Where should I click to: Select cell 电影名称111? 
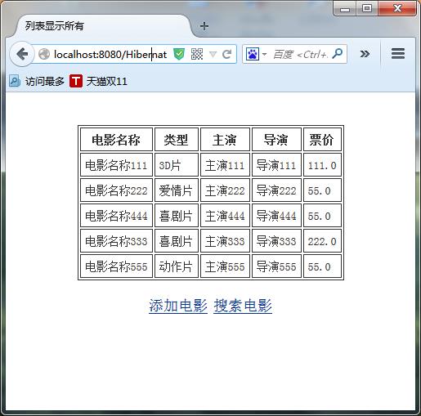point(116,165)
